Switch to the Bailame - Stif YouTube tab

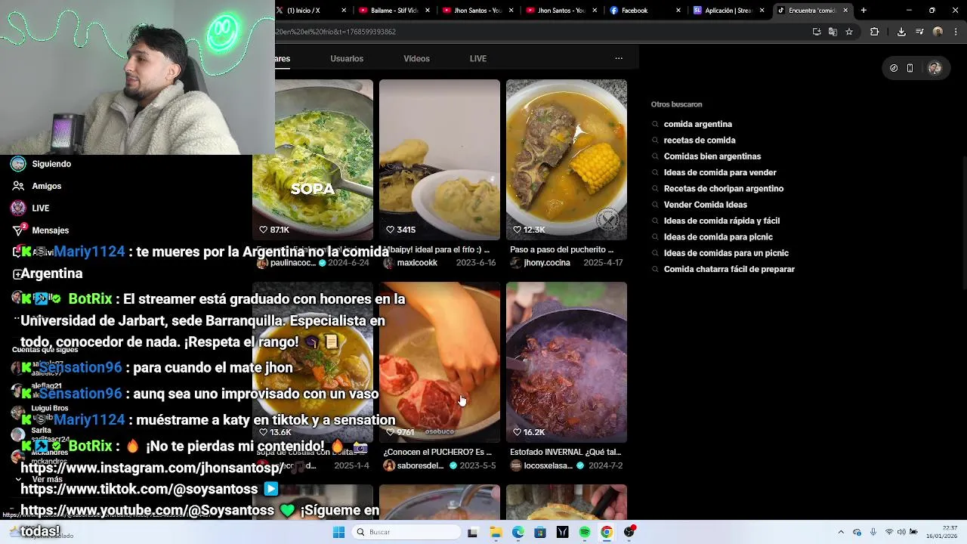(393, 11)
